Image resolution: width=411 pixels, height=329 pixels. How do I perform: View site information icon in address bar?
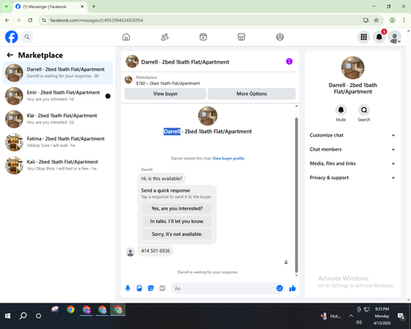[44, 21]
